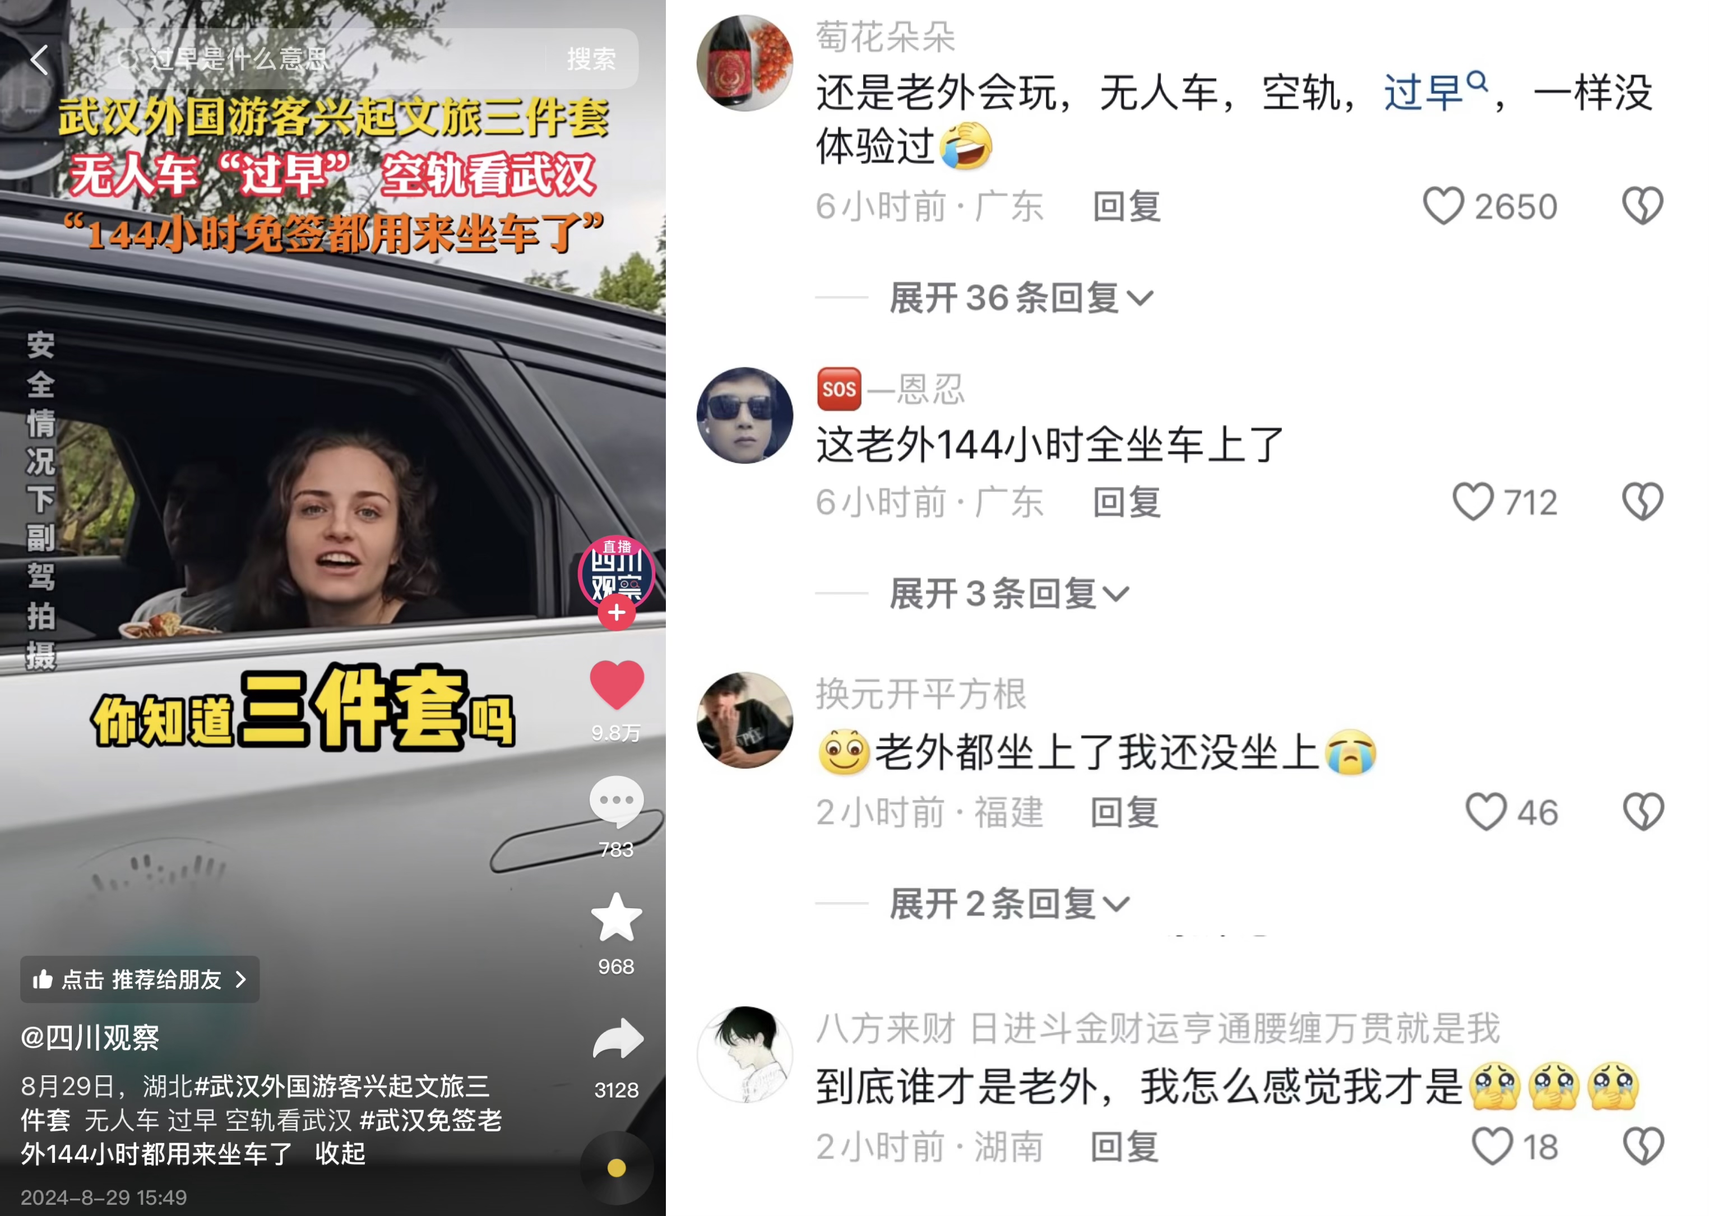1709x1216 pixels.
Task: Expand the 2 replies under 换元开平方根
Action: 1009,904
